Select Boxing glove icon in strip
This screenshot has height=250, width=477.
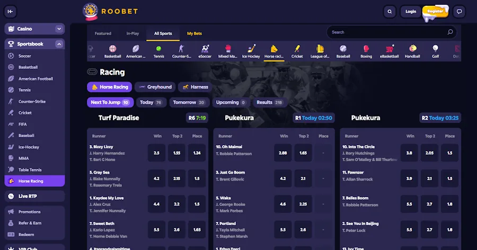[x=366, y=51]
